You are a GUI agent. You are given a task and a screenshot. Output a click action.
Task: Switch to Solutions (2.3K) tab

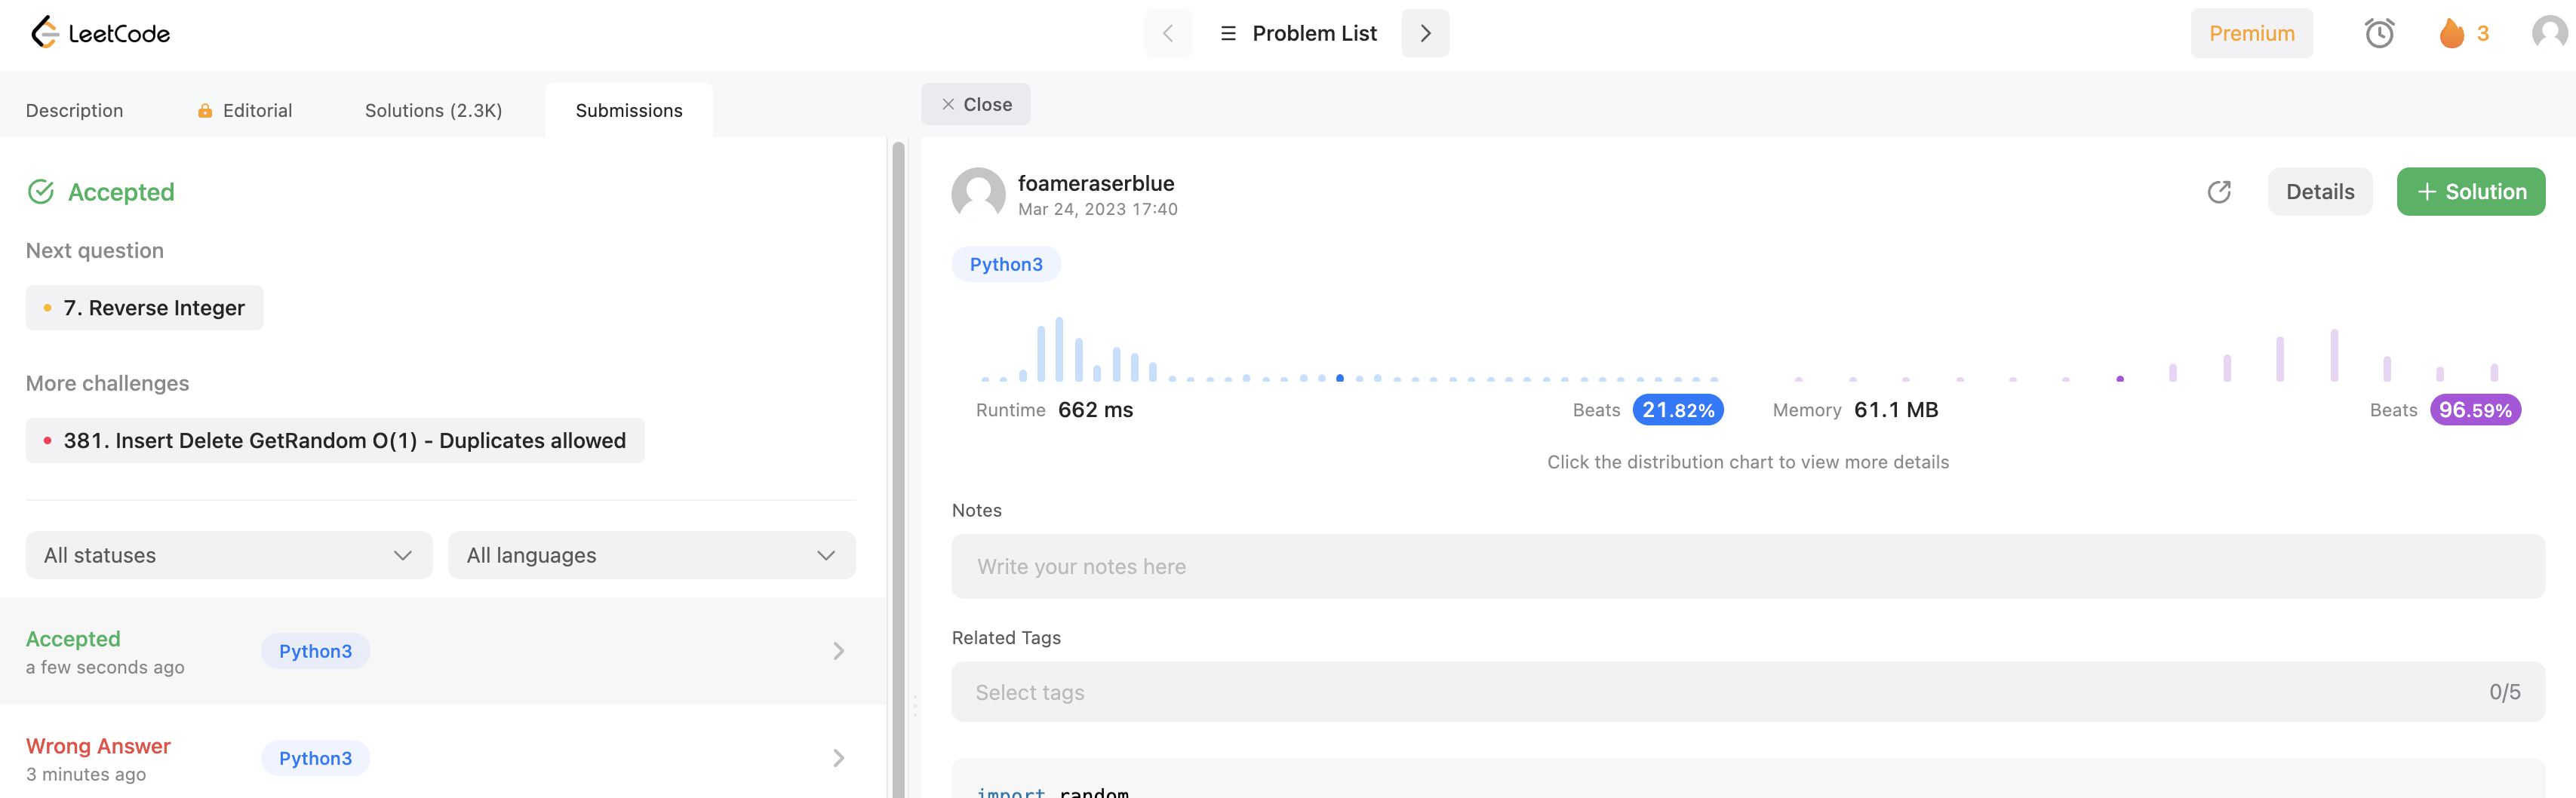pyautogui.click(x=433, y=110)
